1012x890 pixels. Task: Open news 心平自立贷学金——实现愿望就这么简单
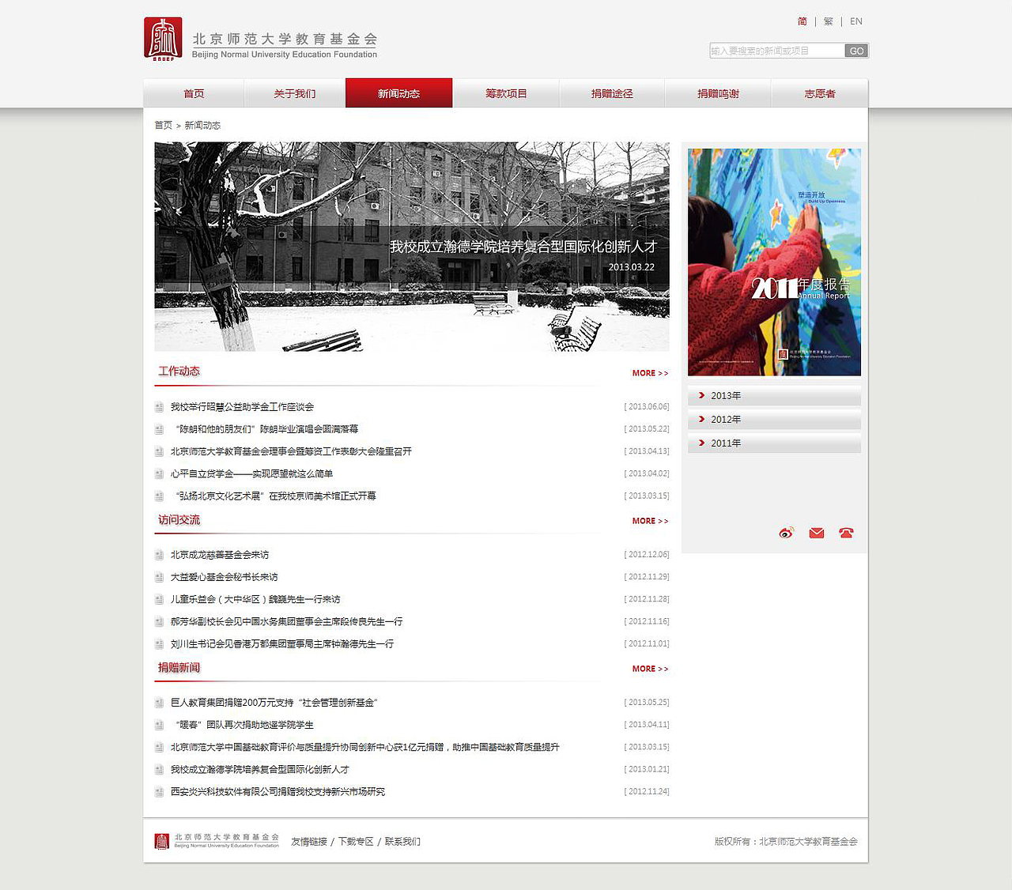(251, 474)
